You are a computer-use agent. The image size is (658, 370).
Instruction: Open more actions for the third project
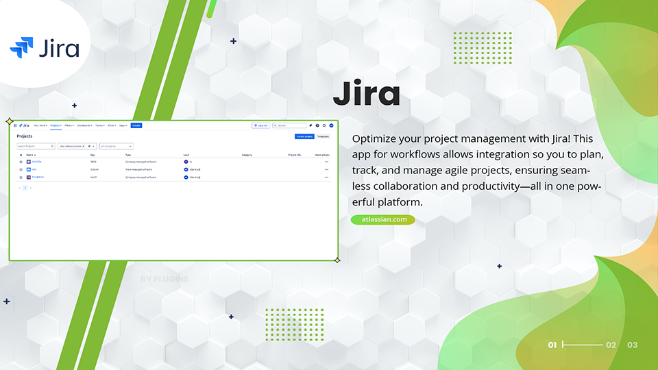click(x=326, y=177)
